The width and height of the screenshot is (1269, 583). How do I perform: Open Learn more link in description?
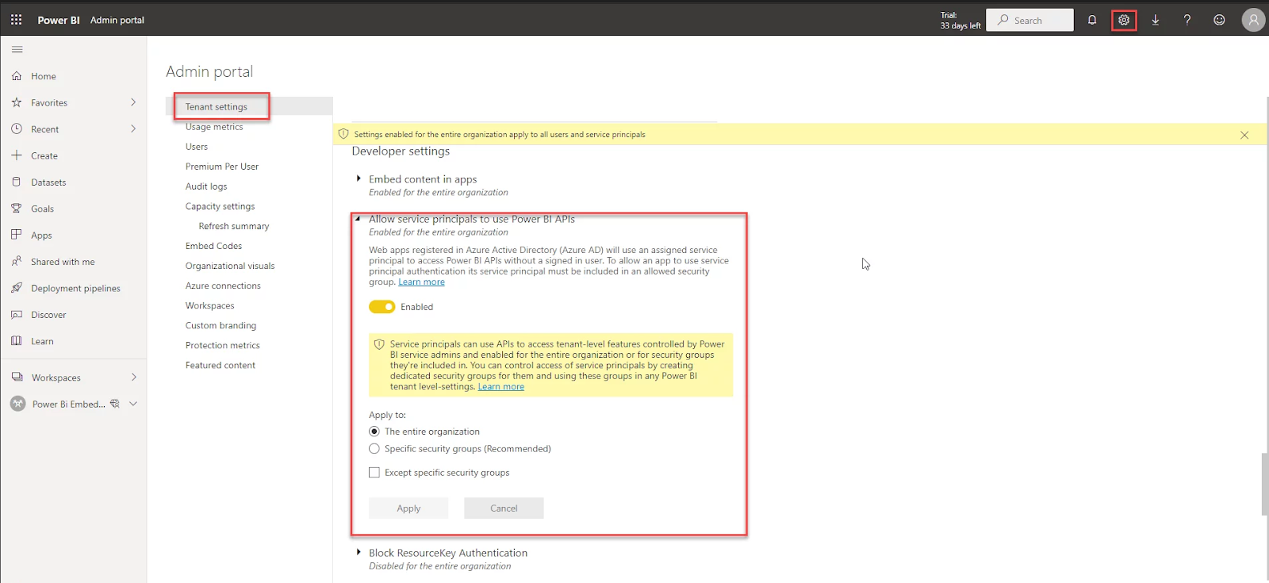pos(421,282)
